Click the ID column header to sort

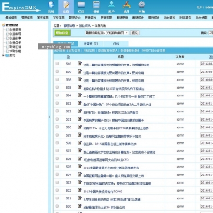tap(68, 57)
